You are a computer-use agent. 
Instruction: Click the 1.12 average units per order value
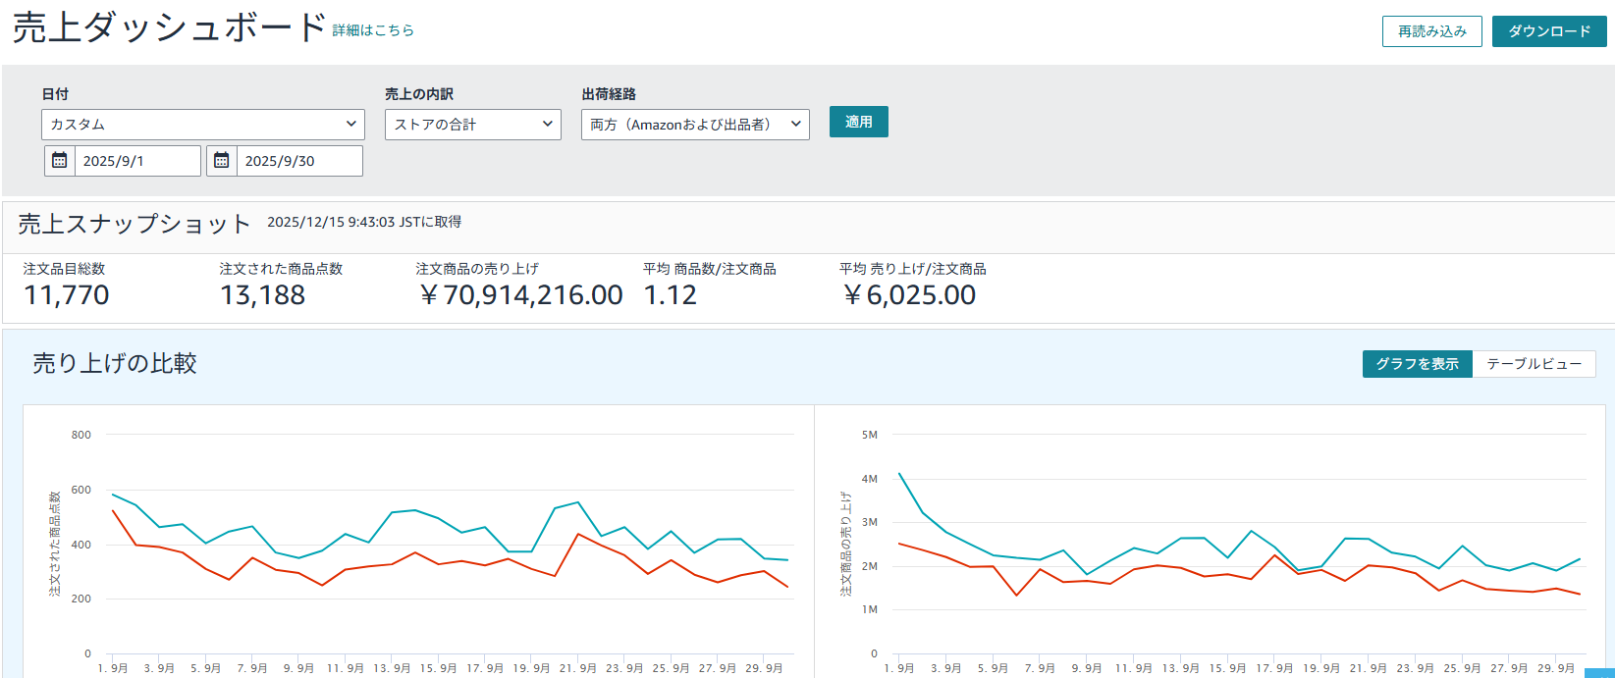[670, 295]
